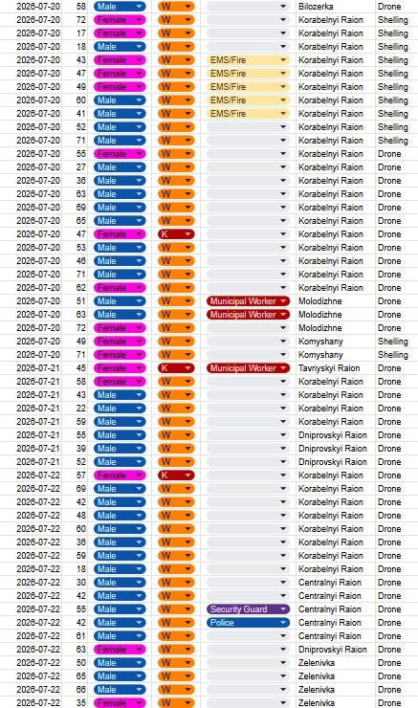Open empty role dropdown for 07-20 age 53 row
The height and width of the screenshot is (708, 418).
coord(248,248)
